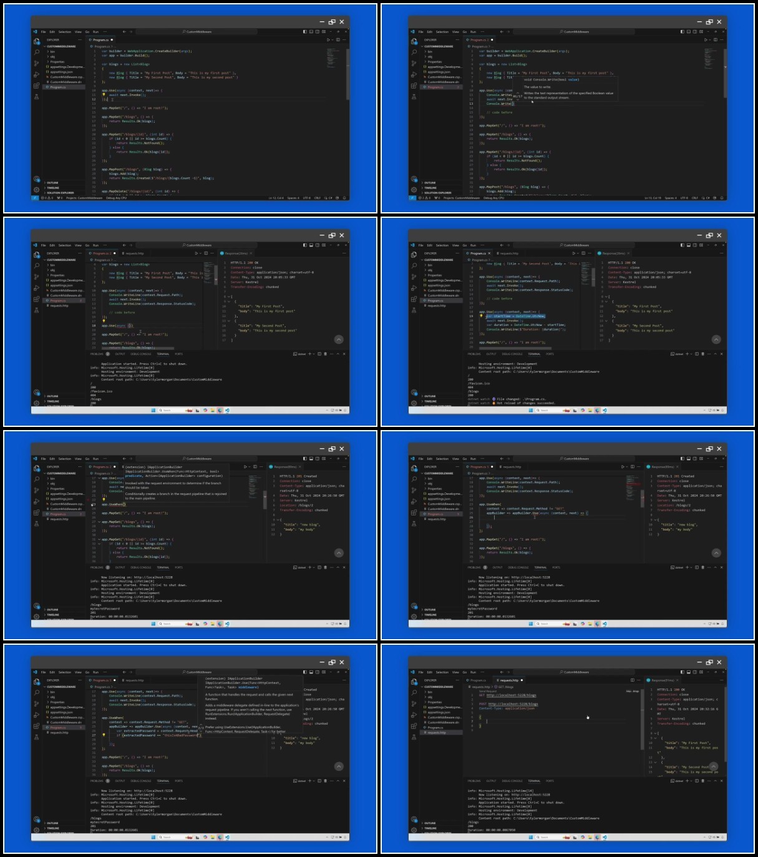Open View menu in the top-left screenshot
The width and height of the screenshot is (758, 857).
click(78, 32)
